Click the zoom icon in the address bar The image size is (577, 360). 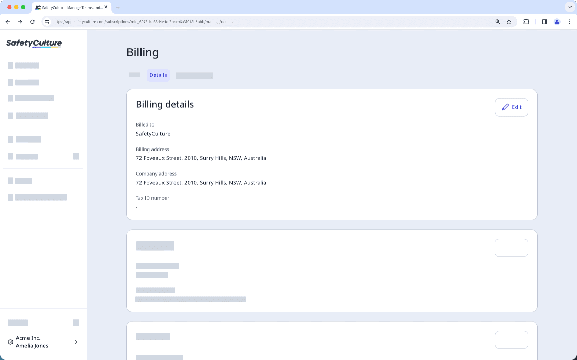point(498,21)
